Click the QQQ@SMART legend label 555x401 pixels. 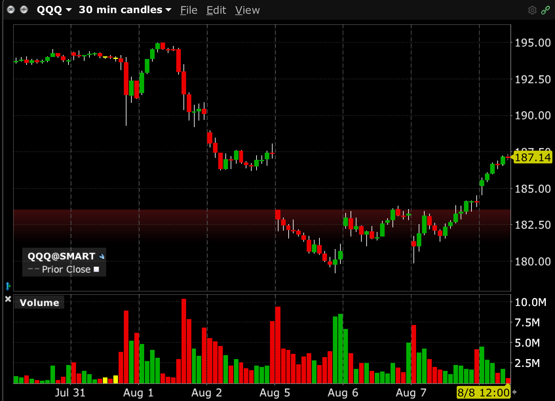(x=61, y=256)
